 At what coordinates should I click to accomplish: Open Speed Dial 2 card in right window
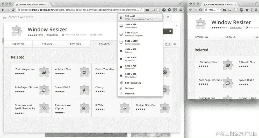pos(247,83)
